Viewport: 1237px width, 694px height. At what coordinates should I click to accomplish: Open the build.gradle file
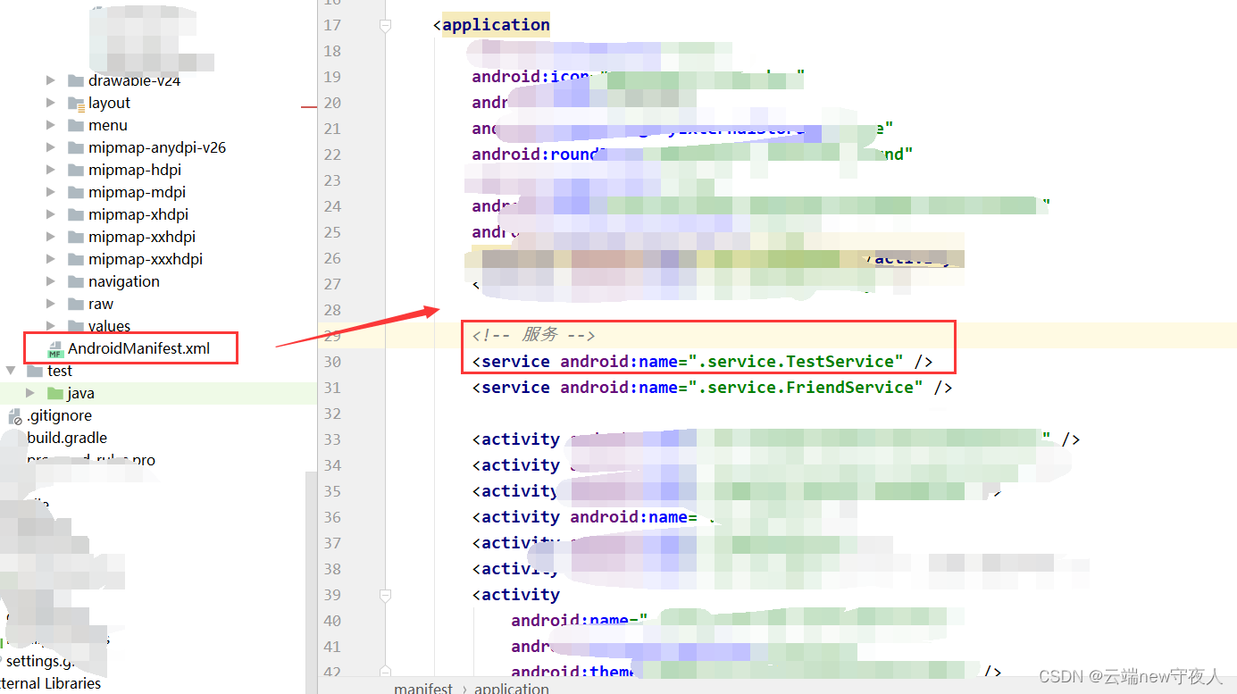click(67, 438)
